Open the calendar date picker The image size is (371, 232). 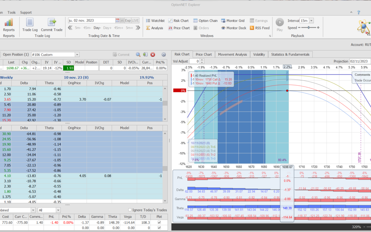click(x=117, y=21)
